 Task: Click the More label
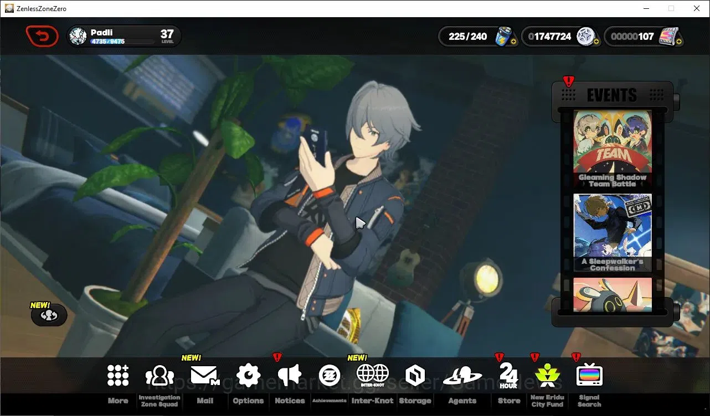coord(118,401)
